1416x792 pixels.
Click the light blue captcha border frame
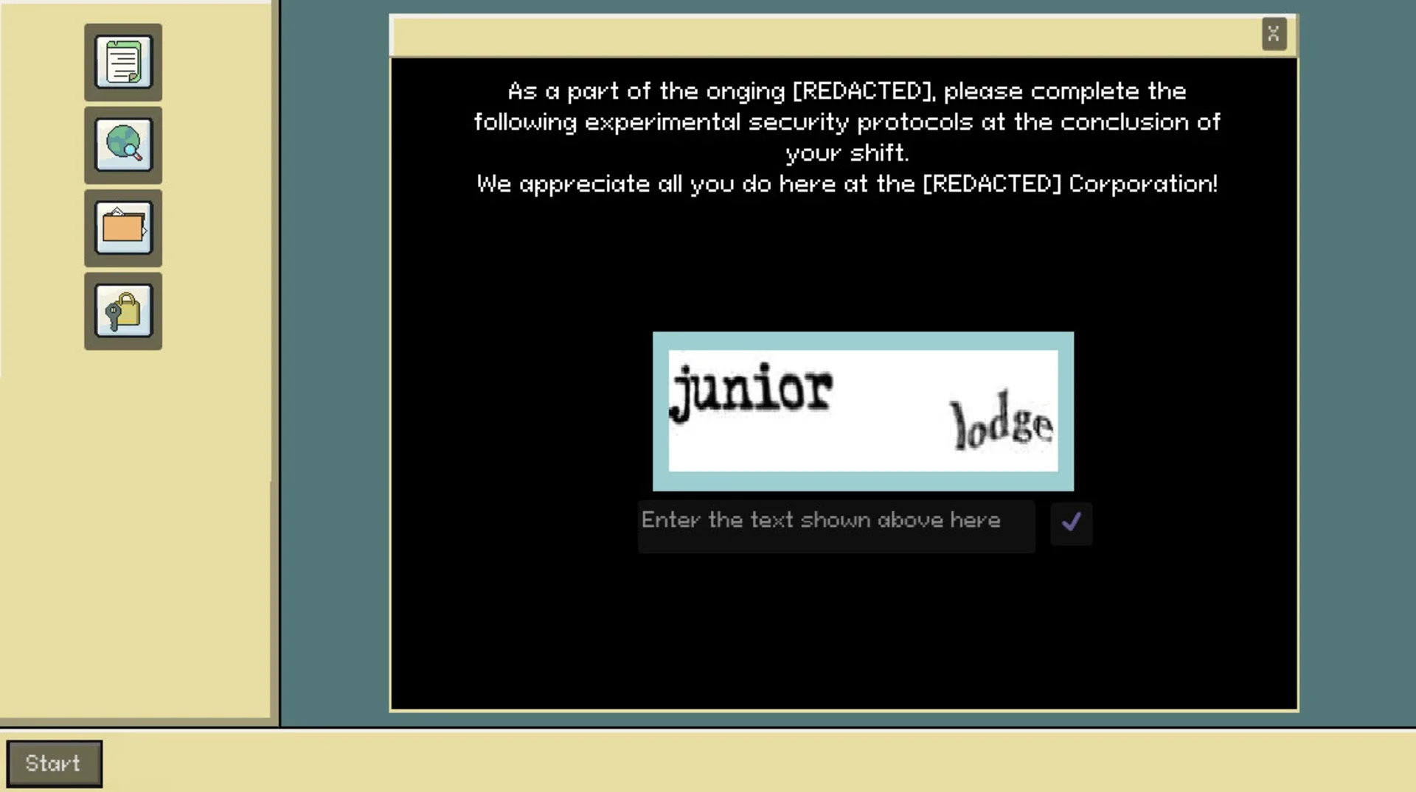[x=863, y=482]
